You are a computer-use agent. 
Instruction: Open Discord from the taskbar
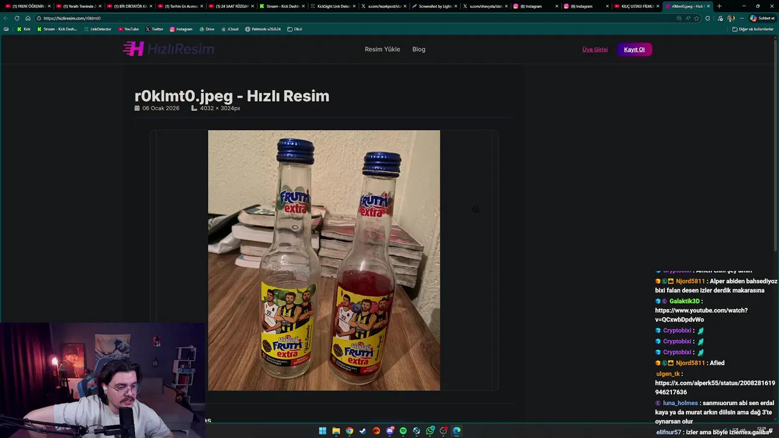tap(389, 431)
